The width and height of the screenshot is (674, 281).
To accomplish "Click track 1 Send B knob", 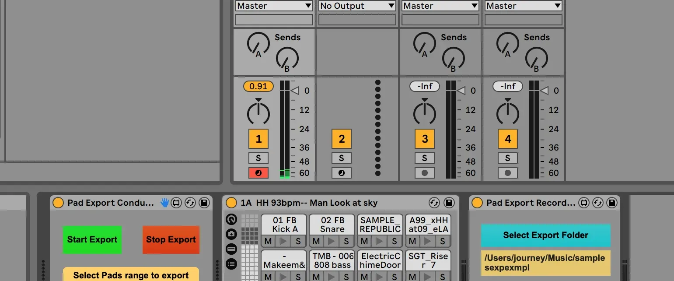I will pos(287,59).
